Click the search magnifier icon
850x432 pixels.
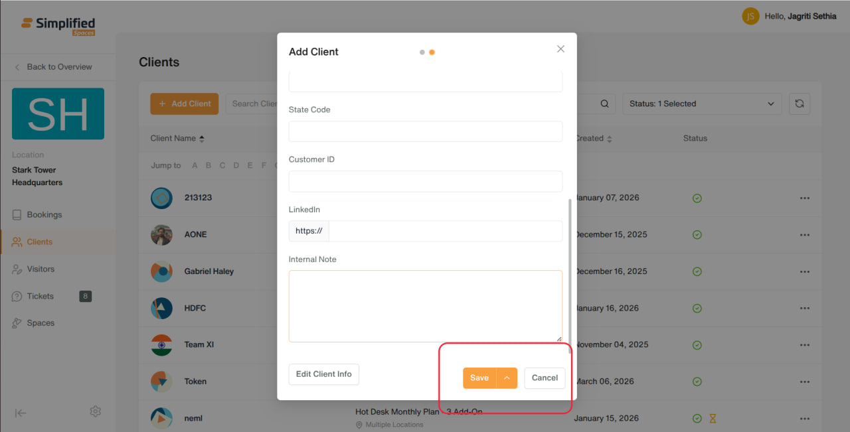tap(604, 104)
